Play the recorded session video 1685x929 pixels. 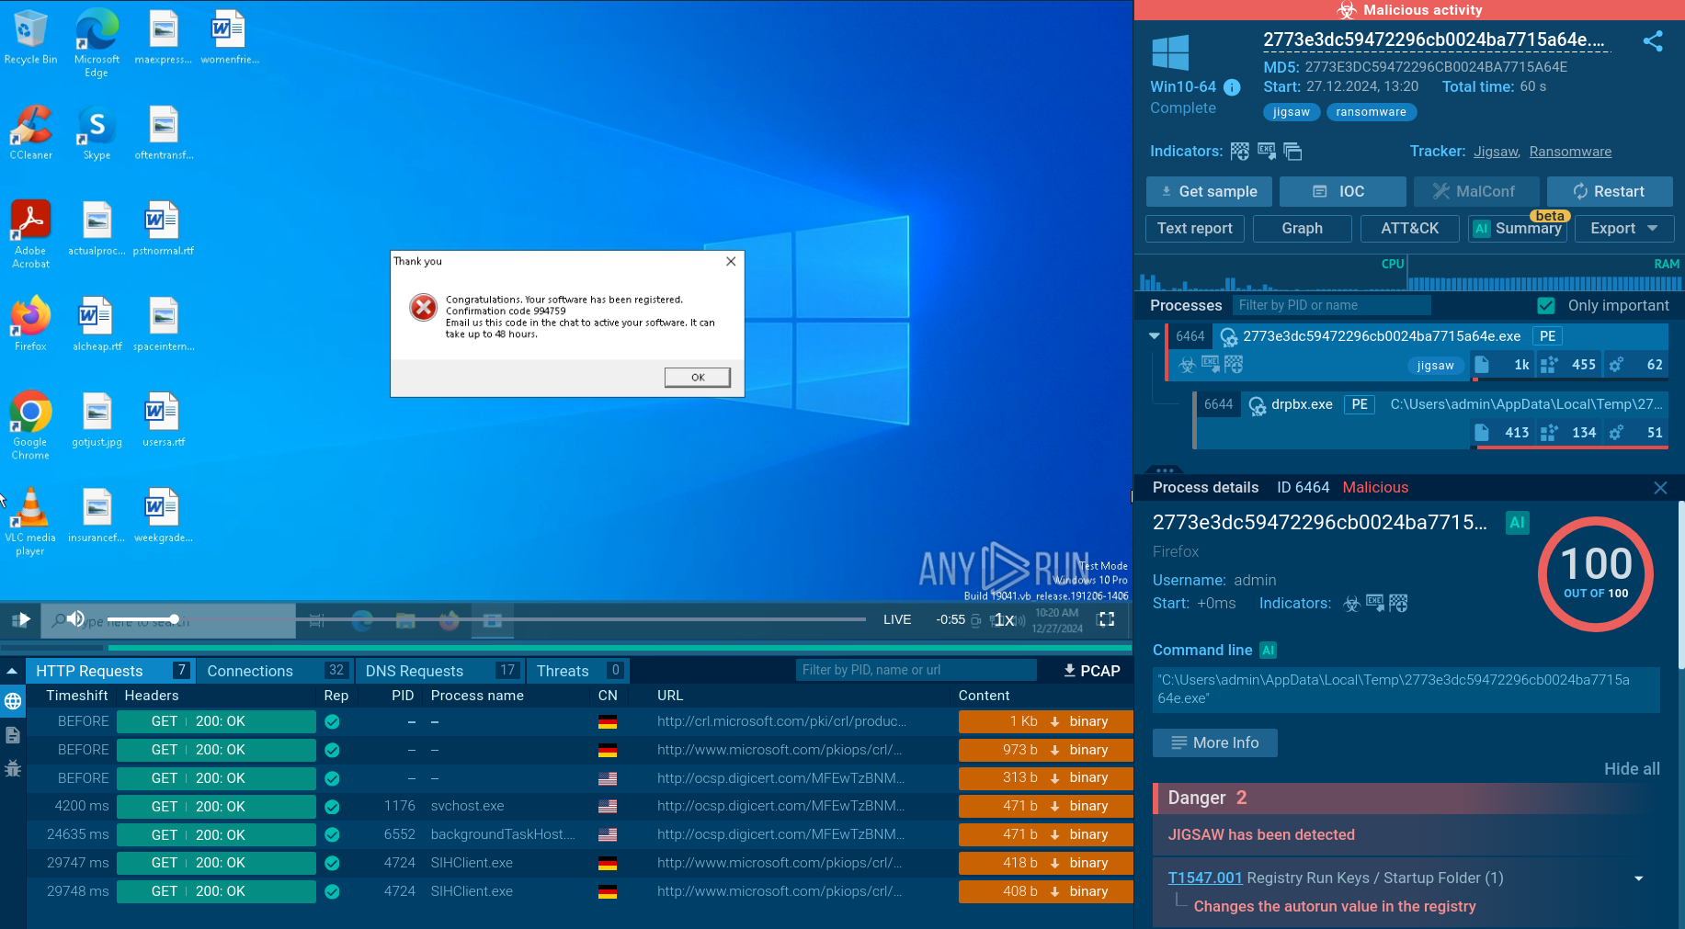(22, 620)
